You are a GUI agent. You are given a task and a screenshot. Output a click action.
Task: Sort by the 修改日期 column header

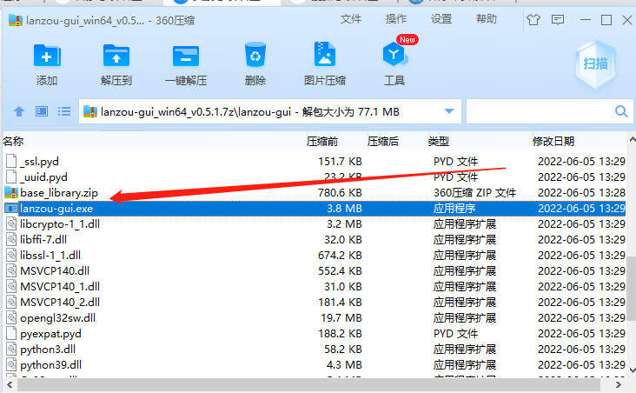pos(553,141)
